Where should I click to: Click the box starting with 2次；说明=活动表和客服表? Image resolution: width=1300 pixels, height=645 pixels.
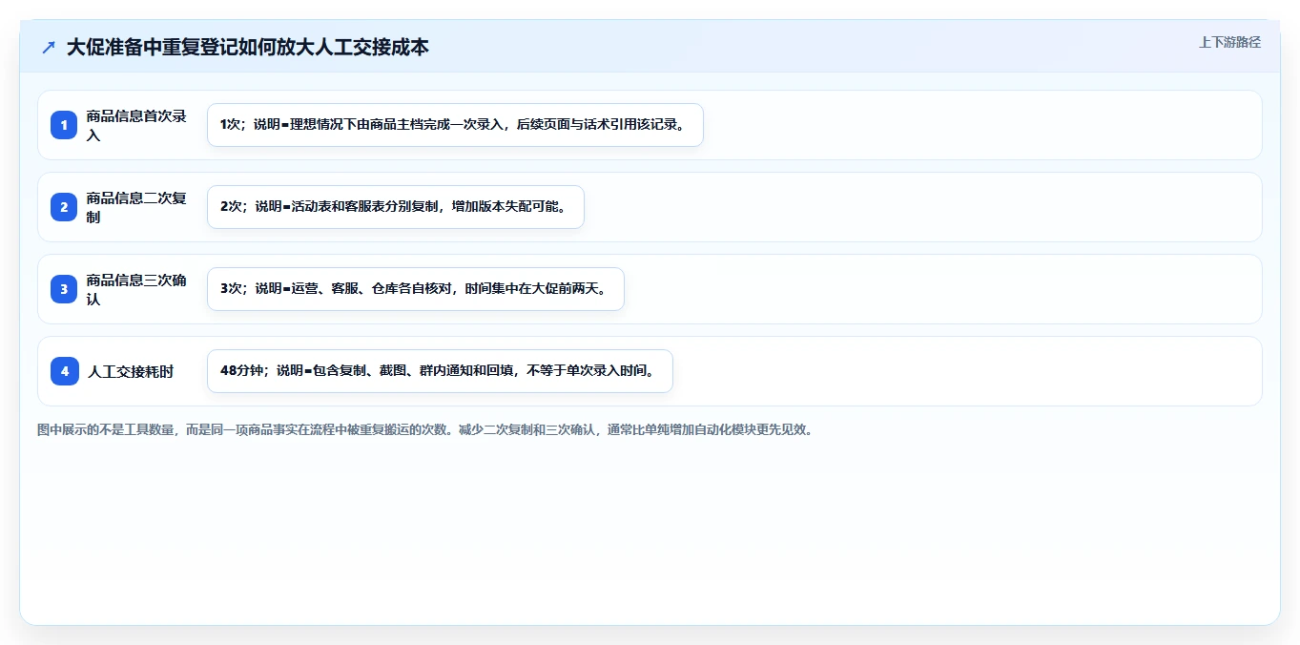click(x=395, y=207)
